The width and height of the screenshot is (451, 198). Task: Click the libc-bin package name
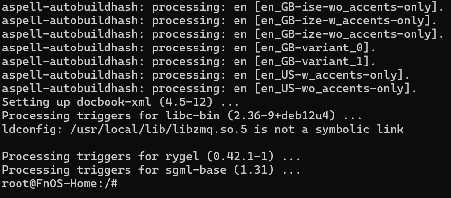[x=196, y=116]
